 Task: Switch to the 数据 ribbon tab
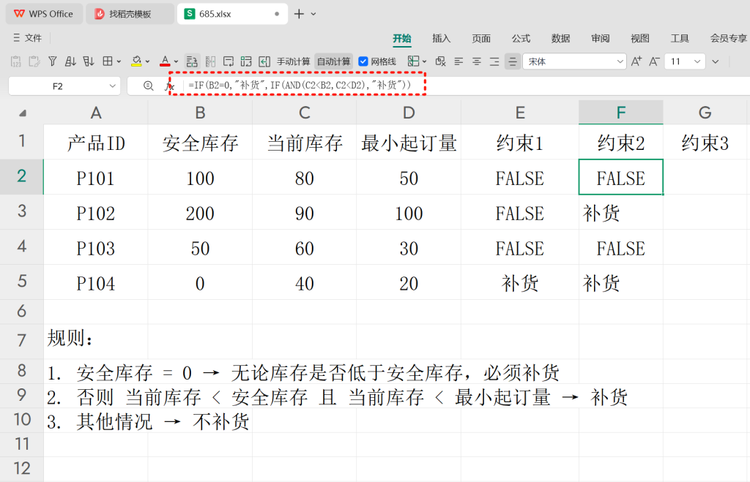pyautogui.click(x=560, y=38)
